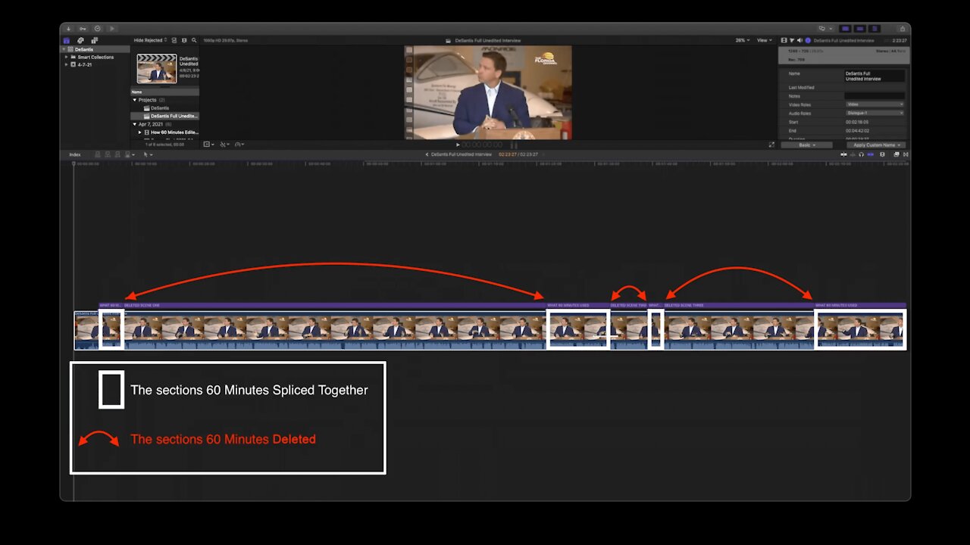Viewport: 970px width, 545px height.
Task: Show Background Tasks checkmark circle icon
Action: [97, 29]
